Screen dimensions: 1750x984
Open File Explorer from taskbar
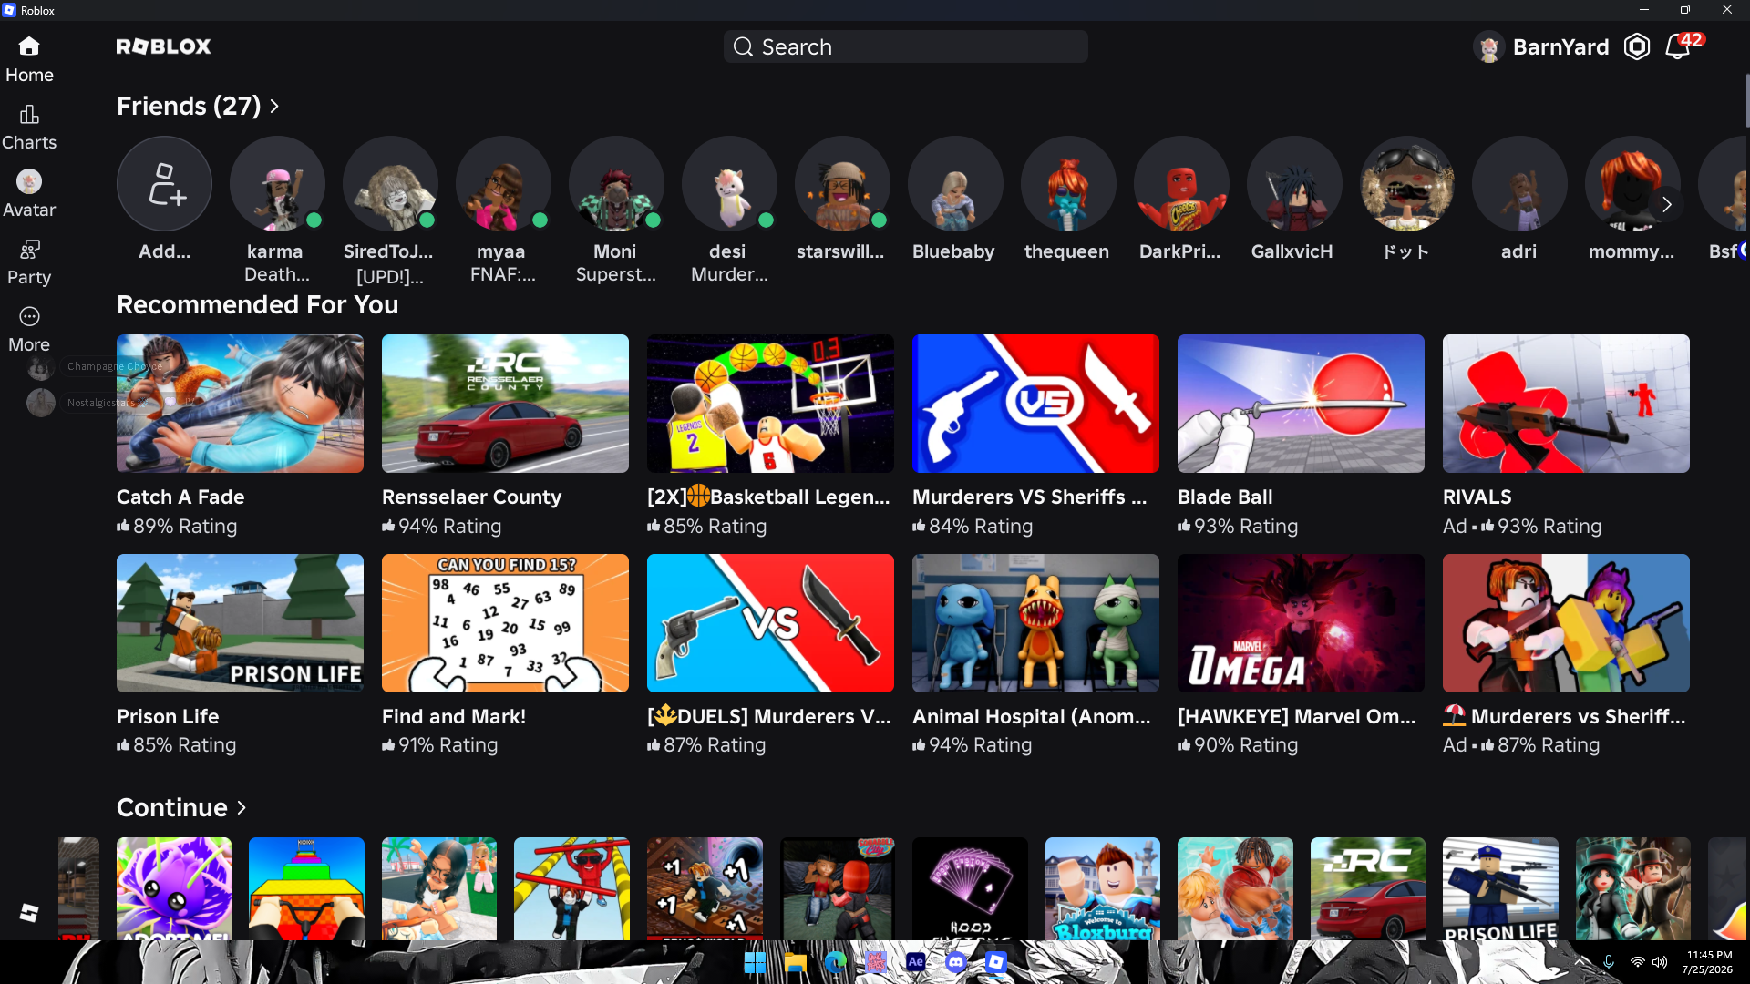(x=795, y=962)
